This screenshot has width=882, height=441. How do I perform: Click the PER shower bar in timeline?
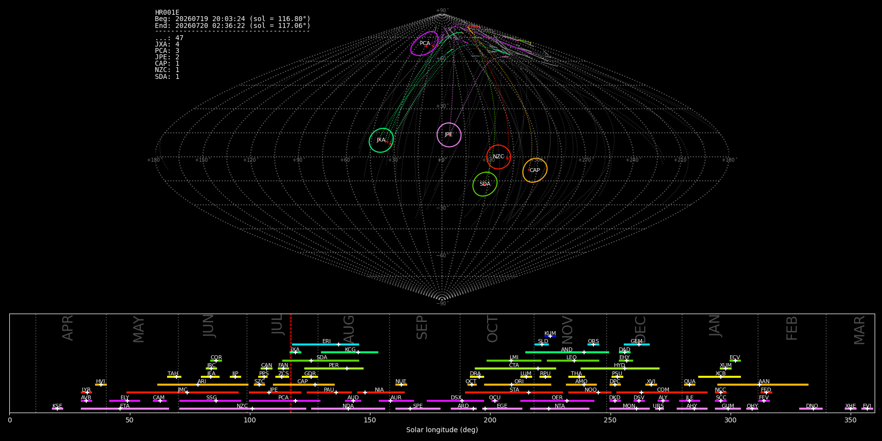334,368
